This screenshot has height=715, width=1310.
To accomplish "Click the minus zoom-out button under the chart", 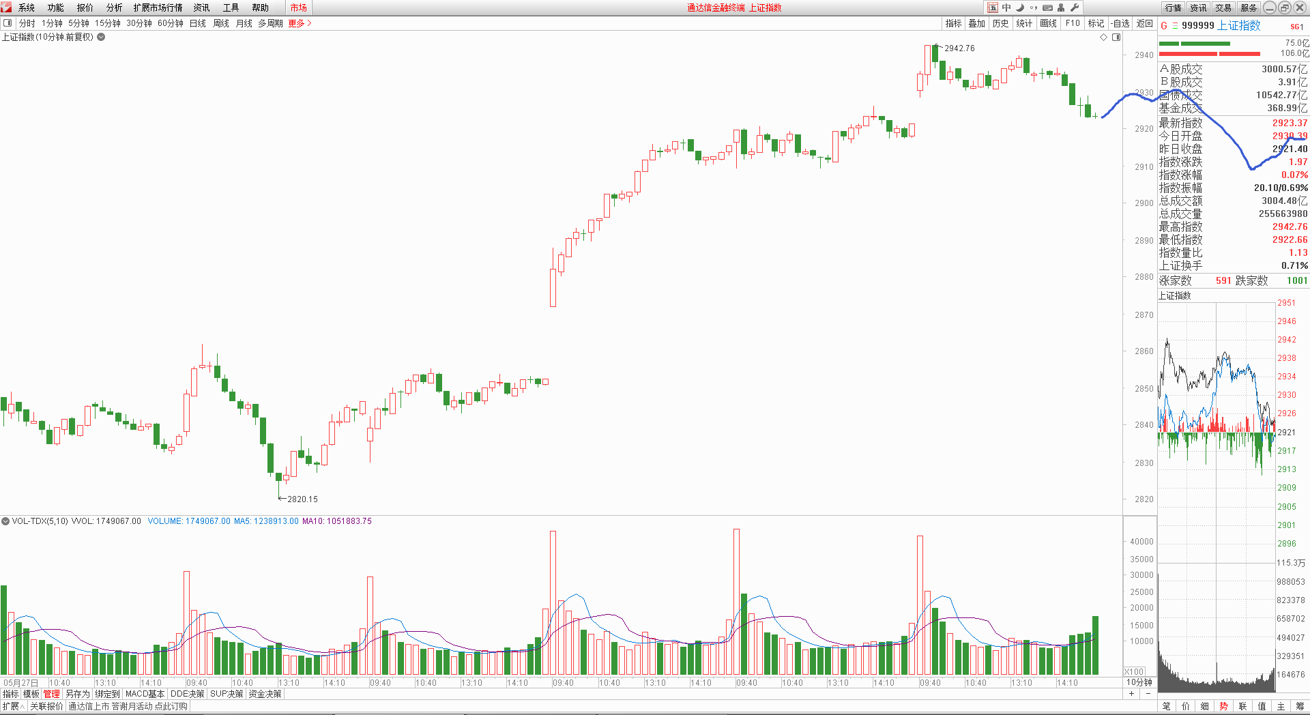I will (x=1148, y=694).
